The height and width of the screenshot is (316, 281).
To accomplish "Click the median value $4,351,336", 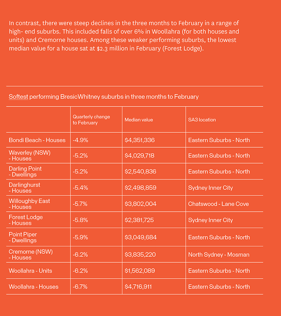I will [x=140, y=140].
